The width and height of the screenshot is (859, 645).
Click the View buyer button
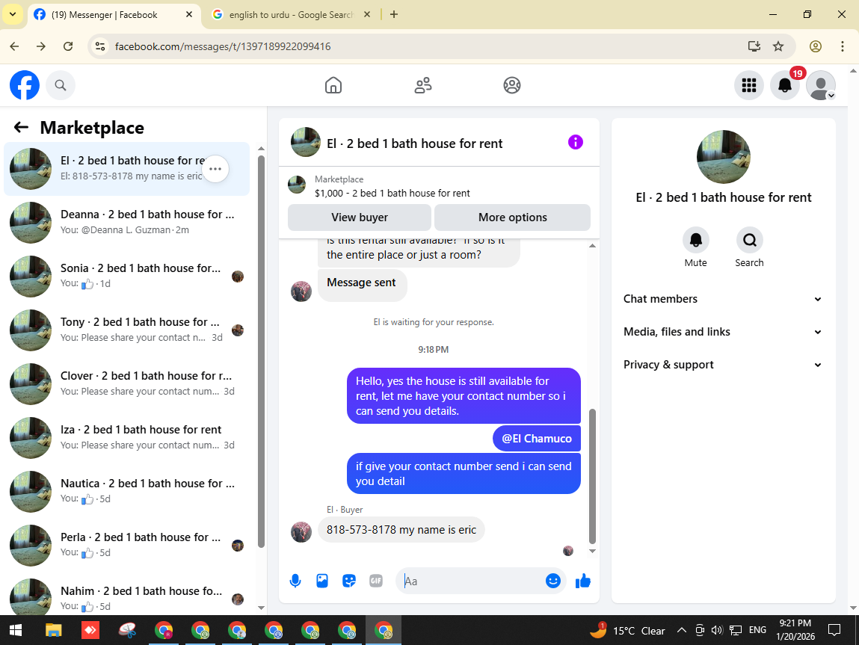pyautogui.click(x=360, y=217)
